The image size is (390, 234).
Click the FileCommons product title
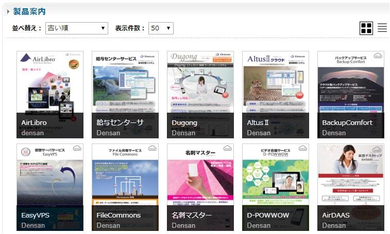coord(118,215)
